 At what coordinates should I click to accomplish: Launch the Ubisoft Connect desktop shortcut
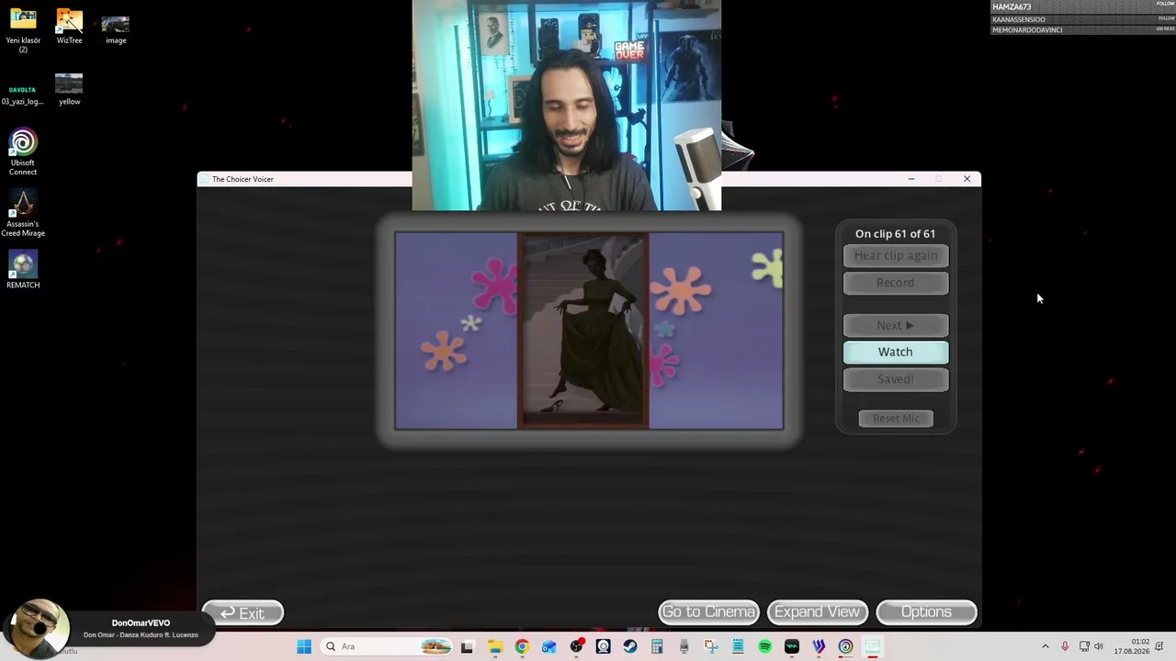(23, 153)
